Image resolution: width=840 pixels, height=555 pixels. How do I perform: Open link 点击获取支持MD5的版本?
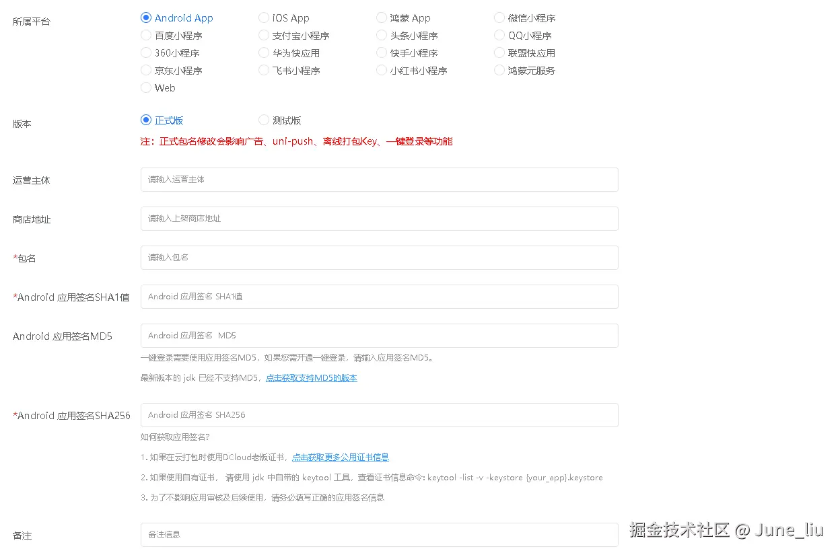coord(312,378)
